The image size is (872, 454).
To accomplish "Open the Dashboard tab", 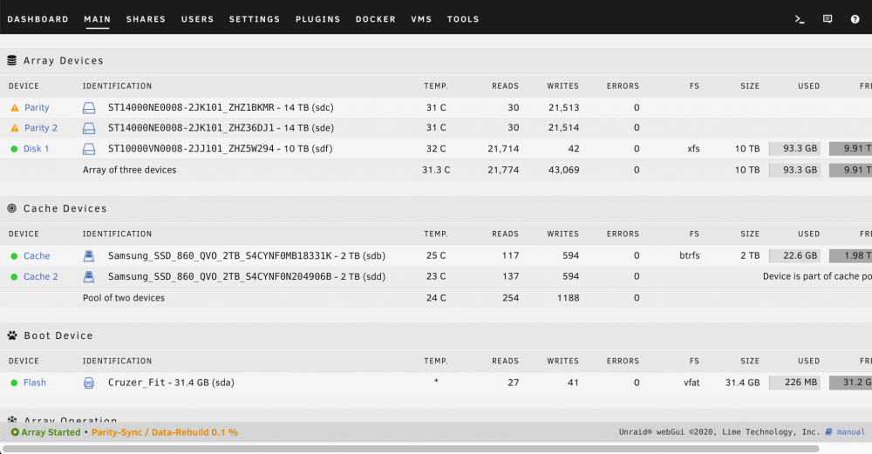I will click(37, 19).
